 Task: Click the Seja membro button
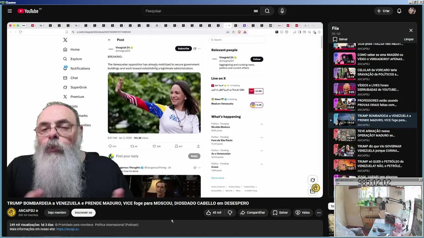[x=57, y=213]
